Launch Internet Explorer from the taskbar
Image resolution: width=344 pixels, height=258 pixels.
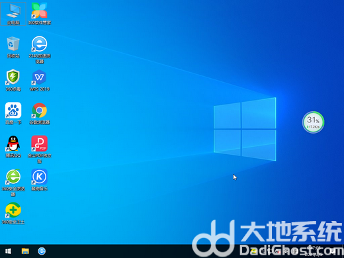coord(42,251)
